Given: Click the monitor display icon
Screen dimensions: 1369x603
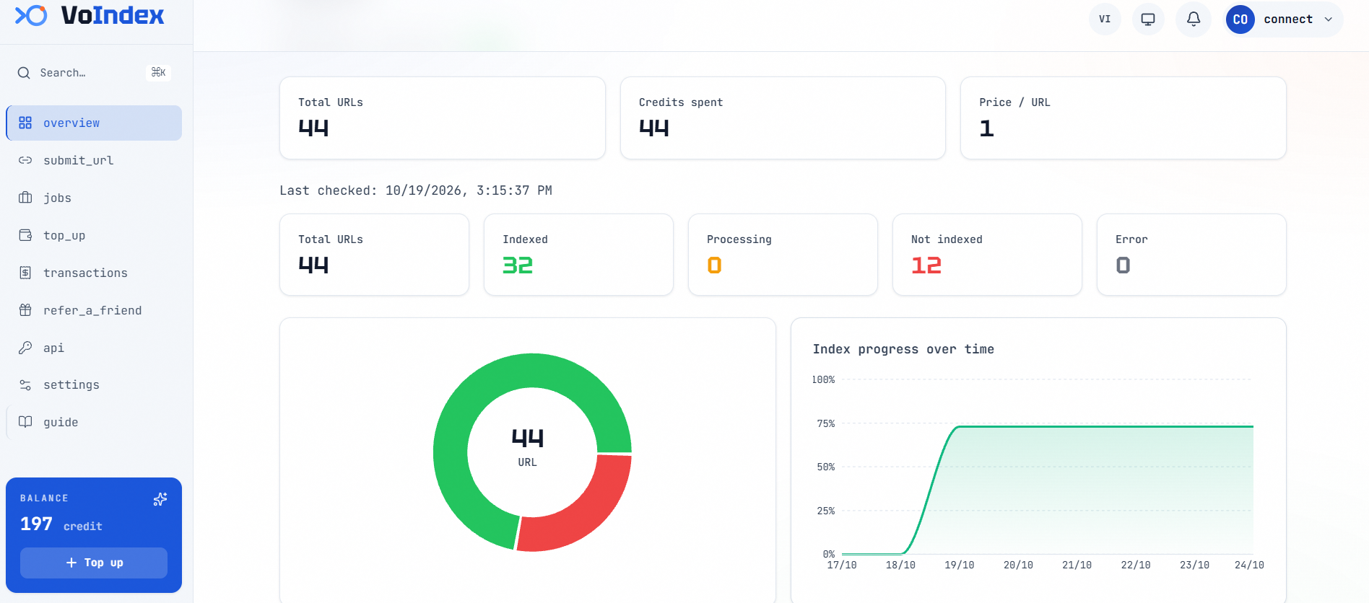Looking at the screenshot, I should (1148, 19).
